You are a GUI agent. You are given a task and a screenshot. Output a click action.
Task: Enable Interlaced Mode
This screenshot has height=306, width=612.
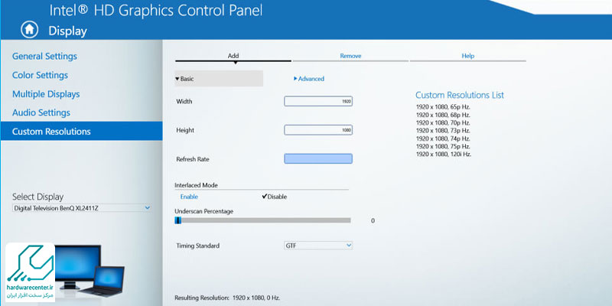click(x=189, y=197)
